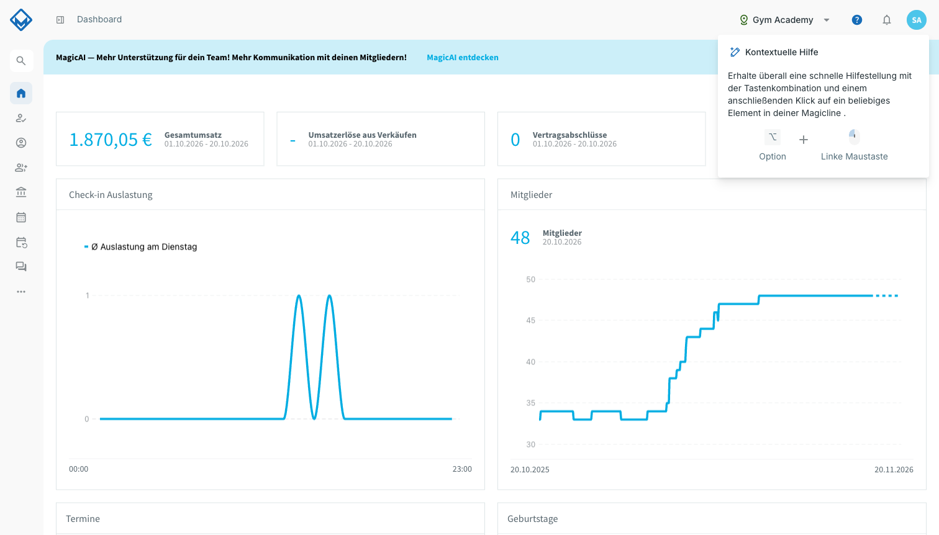The height and width of the screenshot is (535, 939).
Task: Toggle the Ø Auslastung am Dienstag legend
Action: tap(141, 247)
